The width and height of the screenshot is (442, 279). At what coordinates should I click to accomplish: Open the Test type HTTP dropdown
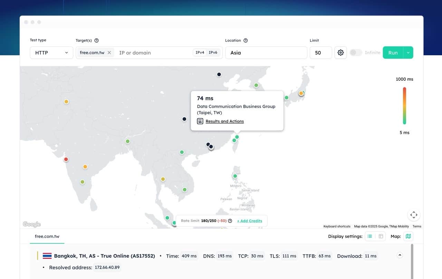51,52
